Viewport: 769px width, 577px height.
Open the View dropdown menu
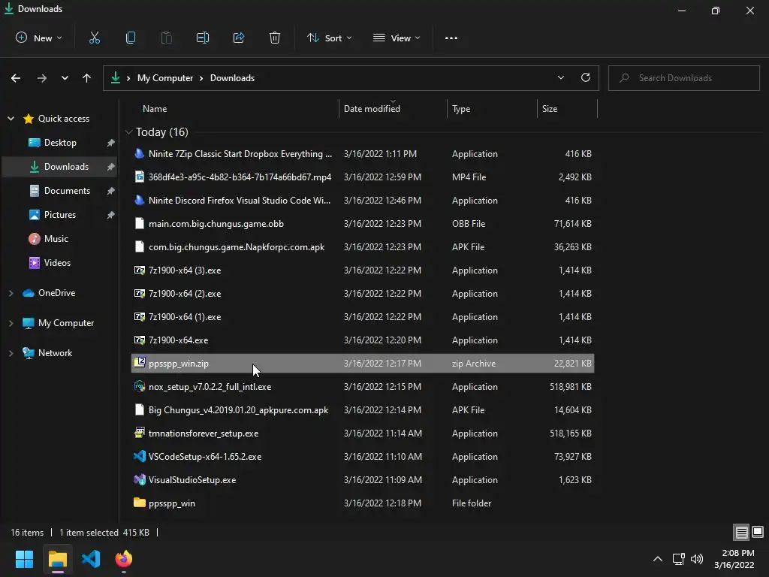(397, 38)
